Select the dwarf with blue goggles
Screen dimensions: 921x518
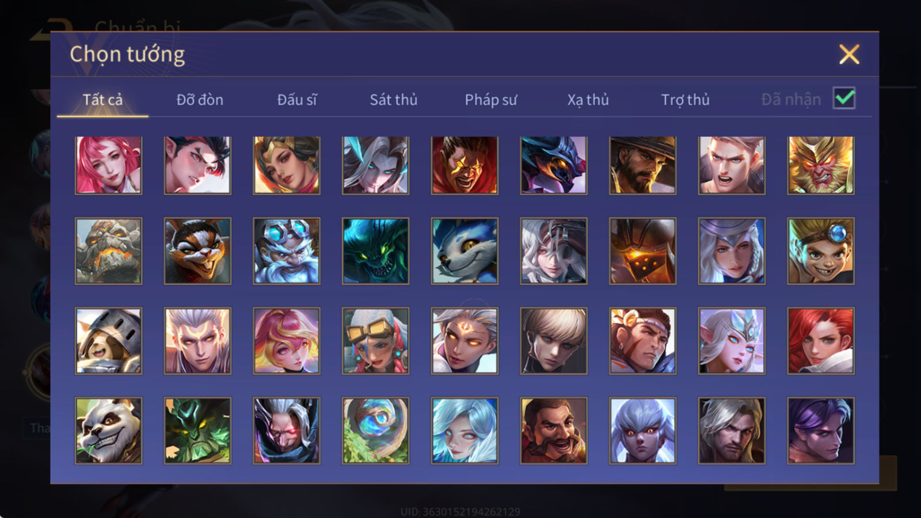(287, 251)
